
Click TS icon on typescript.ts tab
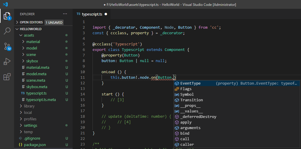pyautogui.click(x=78, y=14)
